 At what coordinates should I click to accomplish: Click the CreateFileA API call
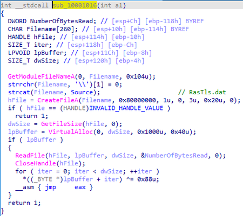58,100
